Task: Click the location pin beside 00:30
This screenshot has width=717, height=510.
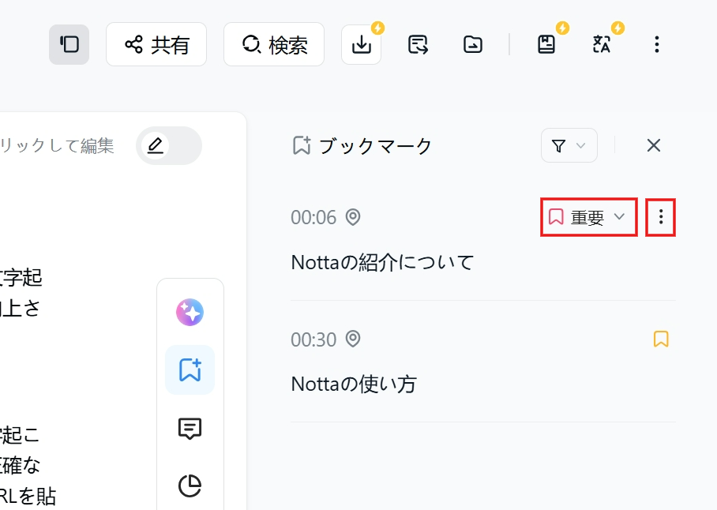Action: pos(353,339)
